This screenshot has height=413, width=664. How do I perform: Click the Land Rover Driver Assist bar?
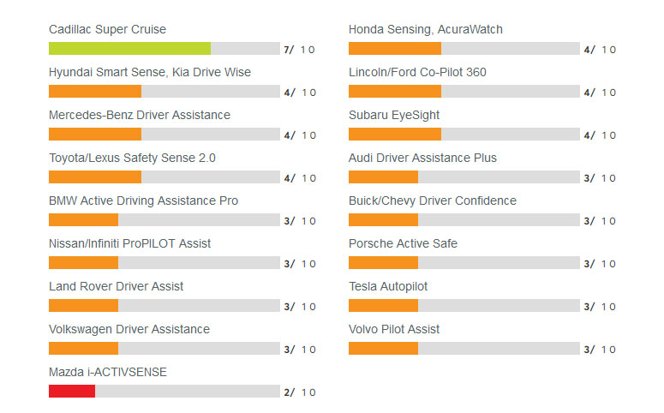pos(165,305)
